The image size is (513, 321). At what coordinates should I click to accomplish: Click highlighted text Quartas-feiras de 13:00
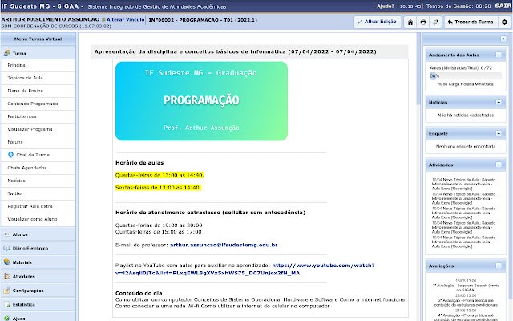(160, 175)
